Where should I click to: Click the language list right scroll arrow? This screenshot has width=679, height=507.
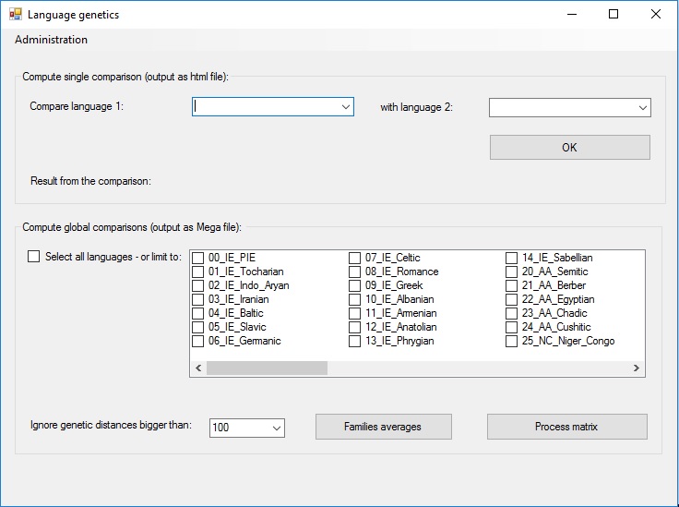click(637, 368)
